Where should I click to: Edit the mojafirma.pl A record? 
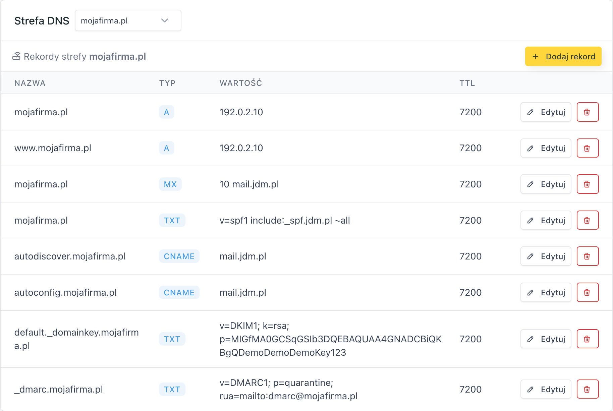coord(546,112)
